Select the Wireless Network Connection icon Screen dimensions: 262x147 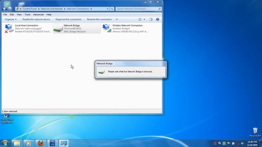point(107,28)
